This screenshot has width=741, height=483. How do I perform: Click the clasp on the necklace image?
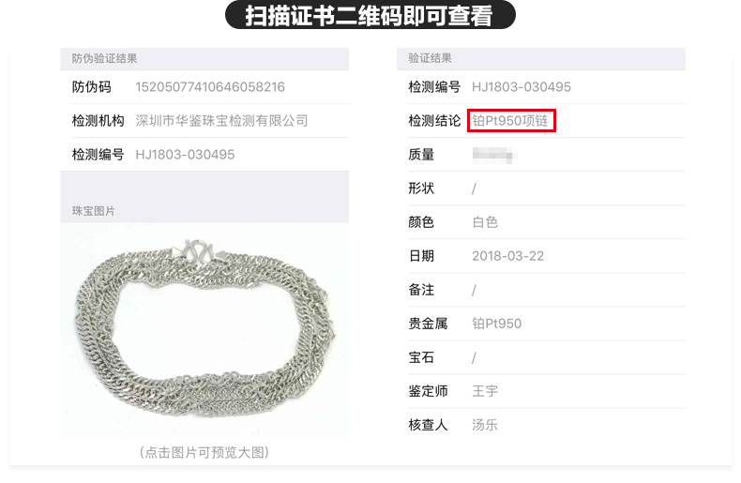click(x=199, y=250)
